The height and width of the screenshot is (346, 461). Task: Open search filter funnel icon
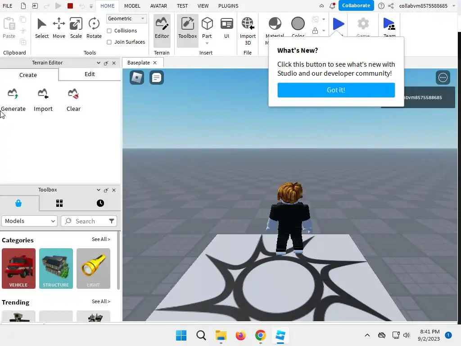112,221
